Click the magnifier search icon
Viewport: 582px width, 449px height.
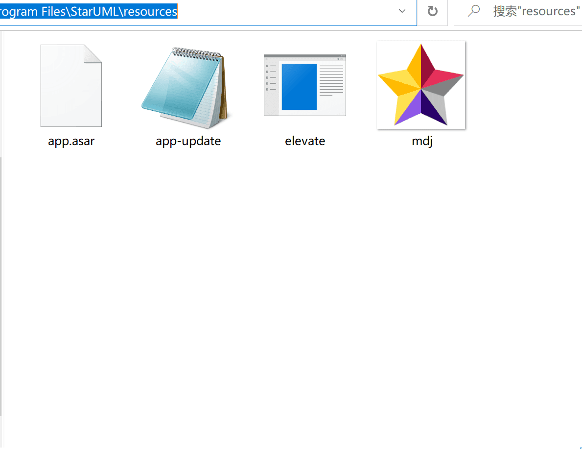(474, 11)
